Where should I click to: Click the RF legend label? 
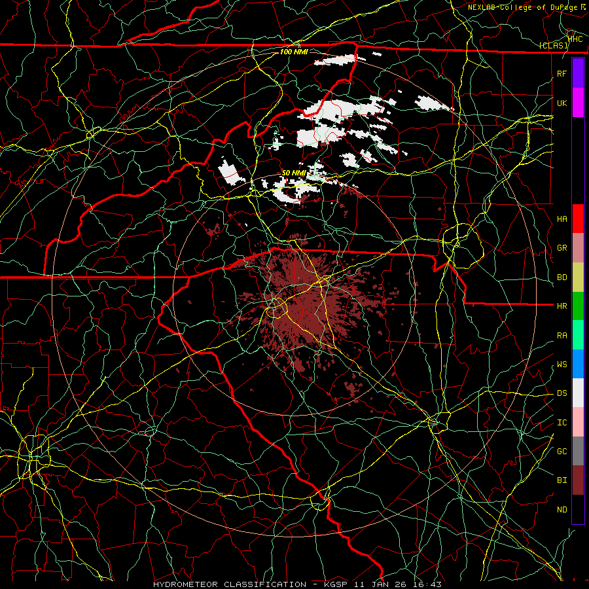point(562,73)
